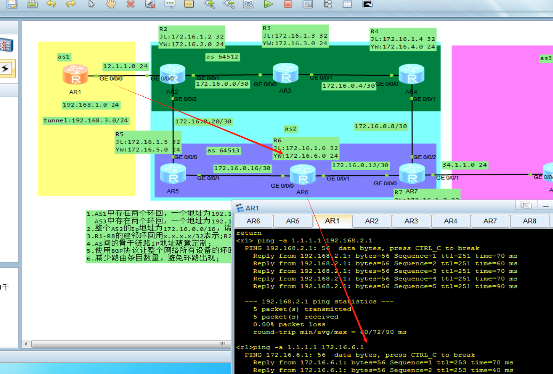Click the red X delete tool

click(131, 4)
